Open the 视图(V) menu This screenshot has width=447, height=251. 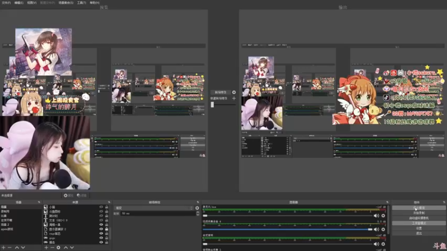click(32, 3)
